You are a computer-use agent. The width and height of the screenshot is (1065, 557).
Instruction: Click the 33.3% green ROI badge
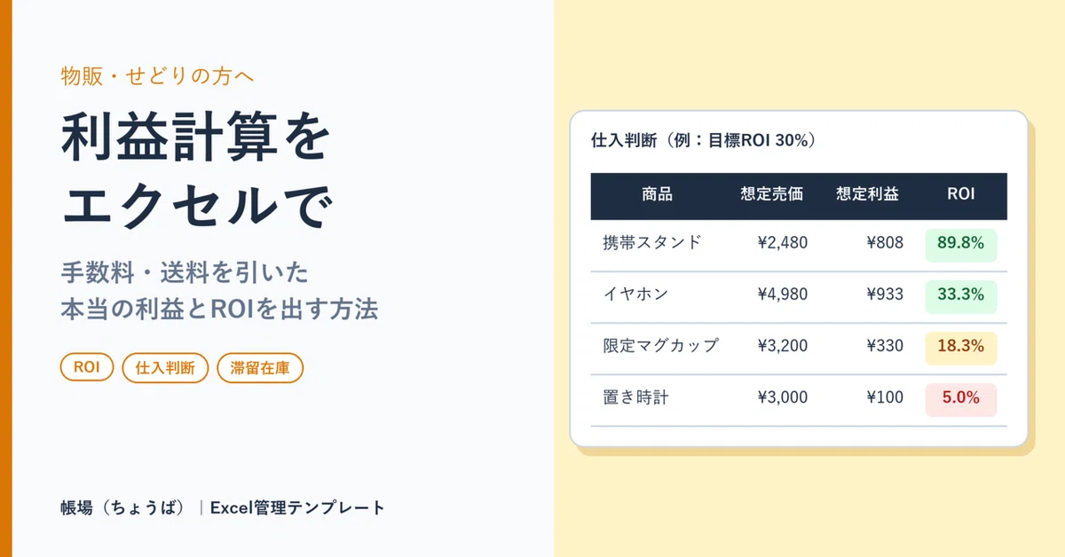[960, 296]
